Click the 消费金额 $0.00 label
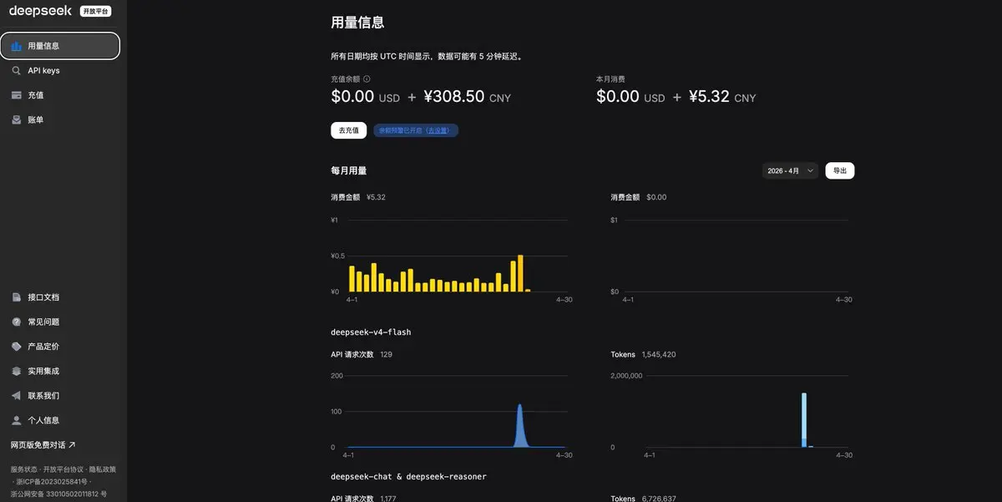1002x502 pixels. coord(639,197)
